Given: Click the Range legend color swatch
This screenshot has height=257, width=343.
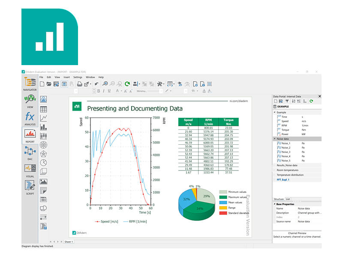Looking at the screenshot, I should click(223, 208).
